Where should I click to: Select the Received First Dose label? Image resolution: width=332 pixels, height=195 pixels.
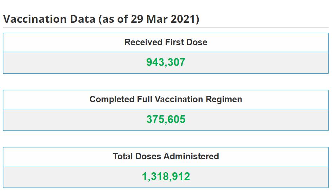click(x=166, y=42)
